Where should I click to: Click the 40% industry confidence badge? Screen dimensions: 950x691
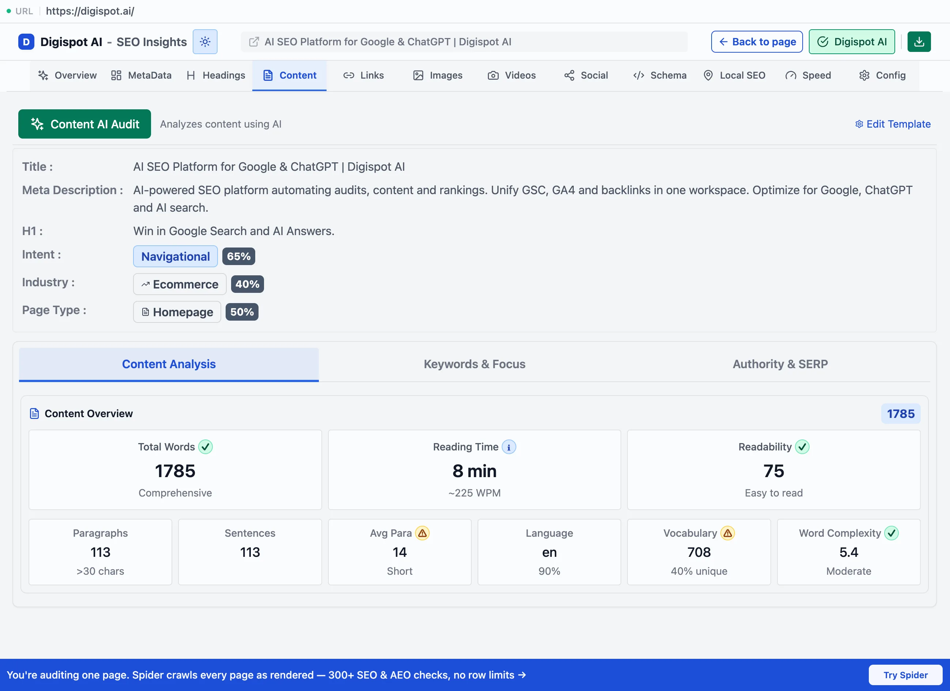pyautogui.click(x=248, y=284)
